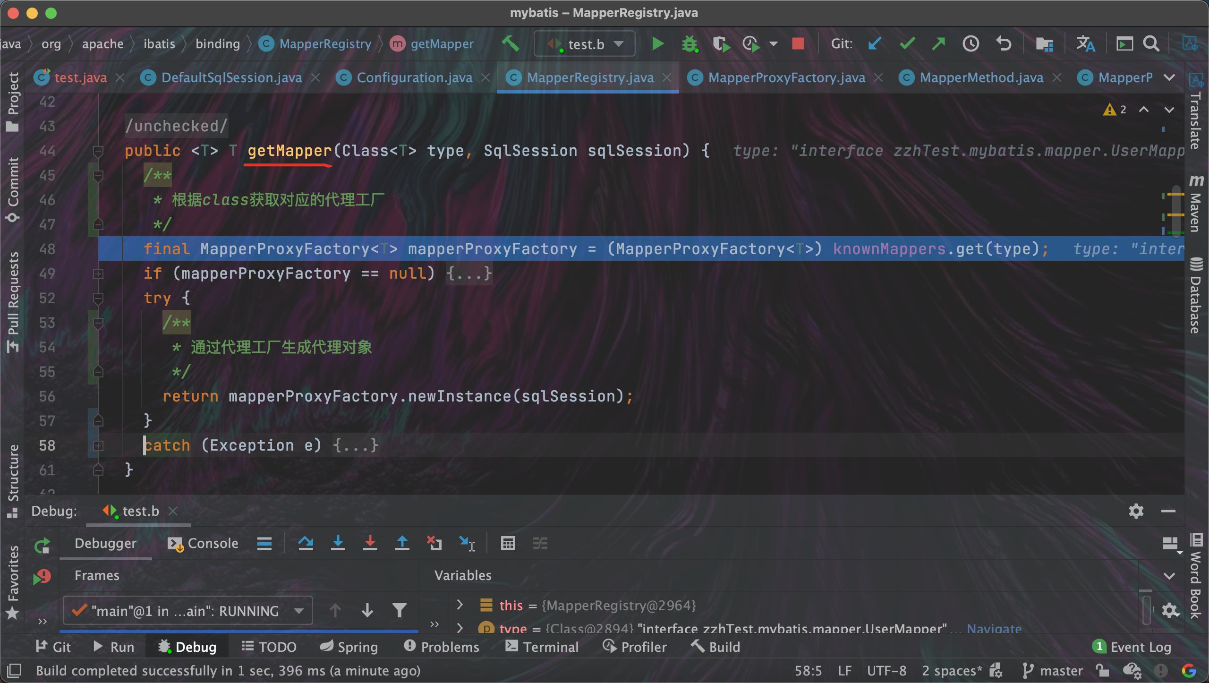The image size is (1209, 683).
Task: Open Git branch master widget
Action: pos(1052,671)
